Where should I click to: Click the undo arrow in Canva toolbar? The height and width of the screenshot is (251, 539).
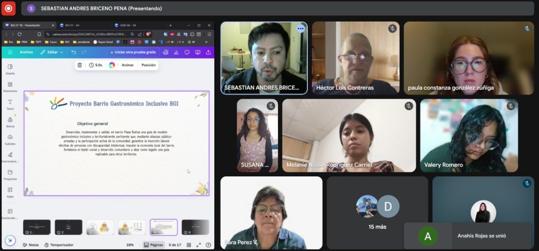[x=74, y=52]
